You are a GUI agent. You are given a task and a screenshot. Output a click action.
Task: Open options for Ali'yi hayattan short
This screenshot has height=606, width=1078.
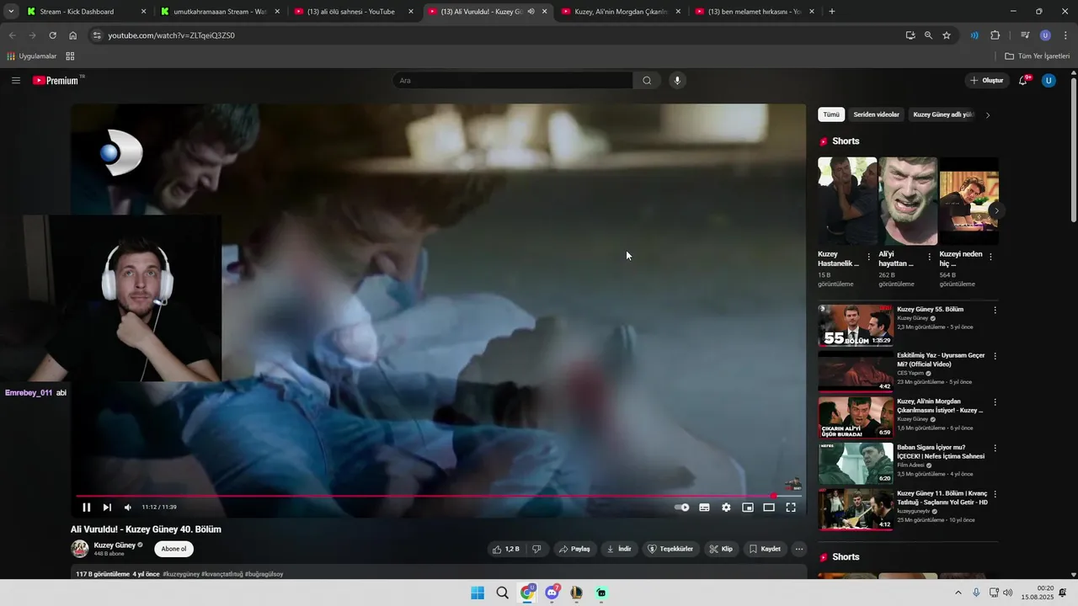(930, 257)
